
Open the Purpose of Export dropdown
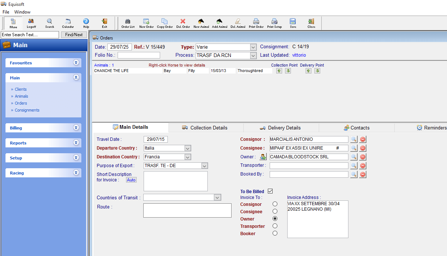tap(205, 166)
